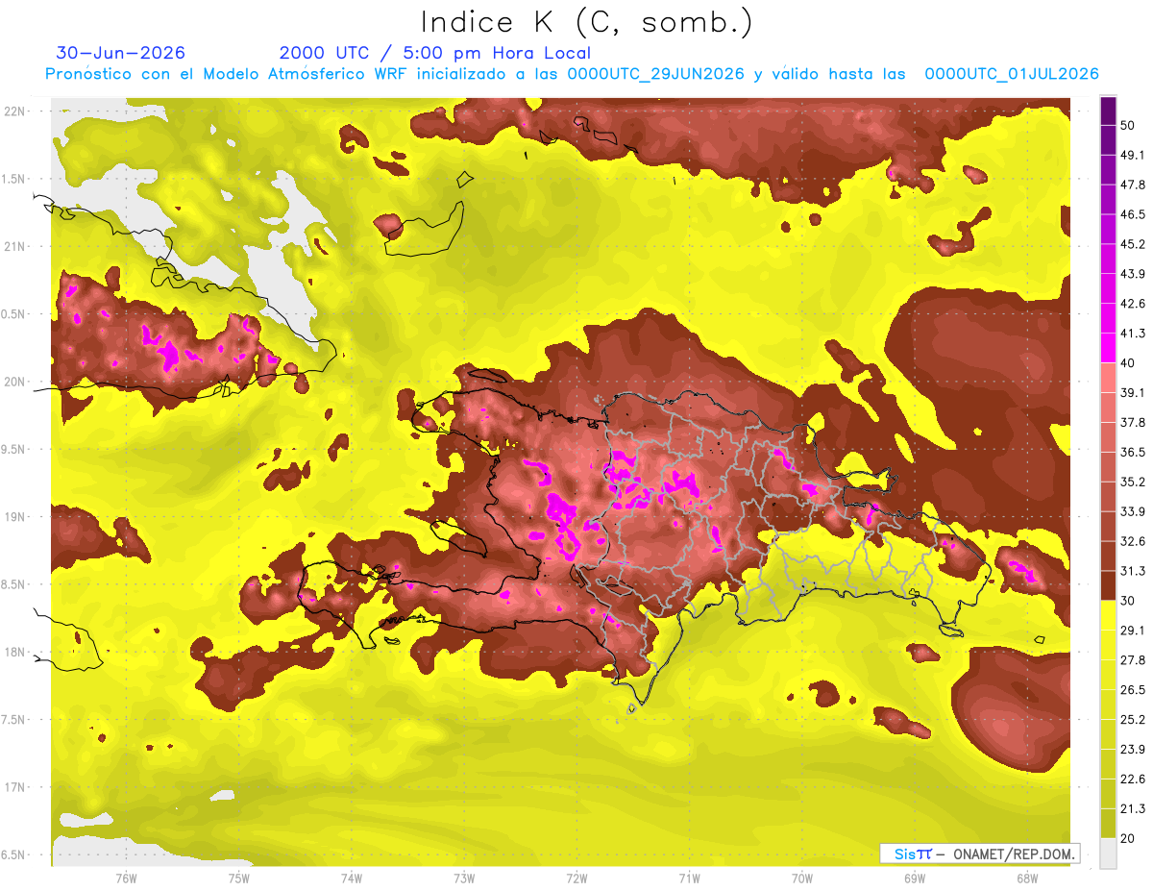Select the dark brown legend swatch between 30 and 31.3
This screenshot has width=1153, height=891.
click(1108, 585)
